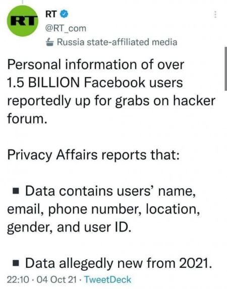227x289 pixels.
Task: Click the square bullet before "Data allegedly"
Action: (16, 263)
